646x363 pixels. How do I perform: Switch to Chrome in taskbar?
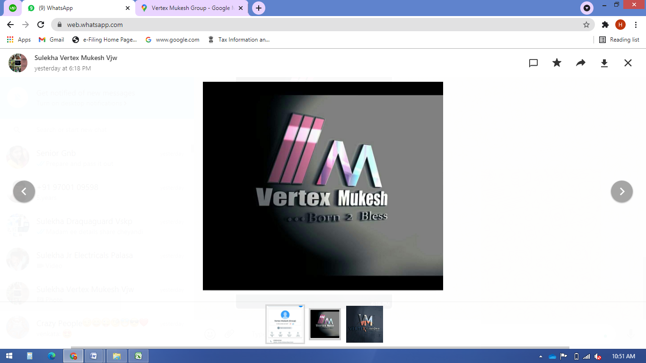coord(73,356)
